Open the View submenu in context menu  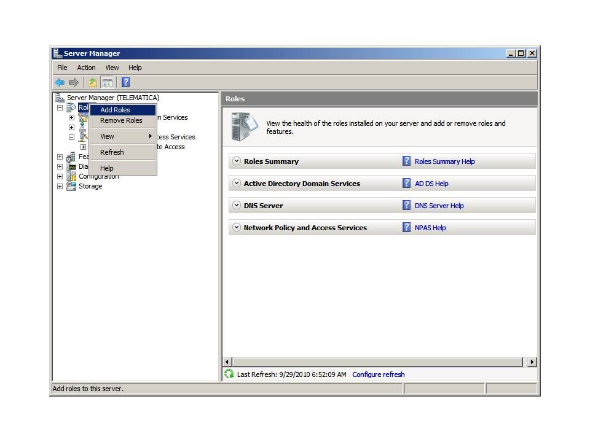point(107,136)
